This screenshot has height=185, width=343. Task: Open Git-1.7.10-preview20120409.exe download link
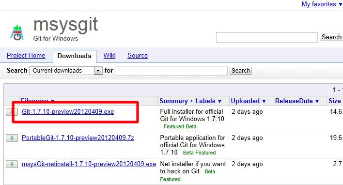pos(68,112)
